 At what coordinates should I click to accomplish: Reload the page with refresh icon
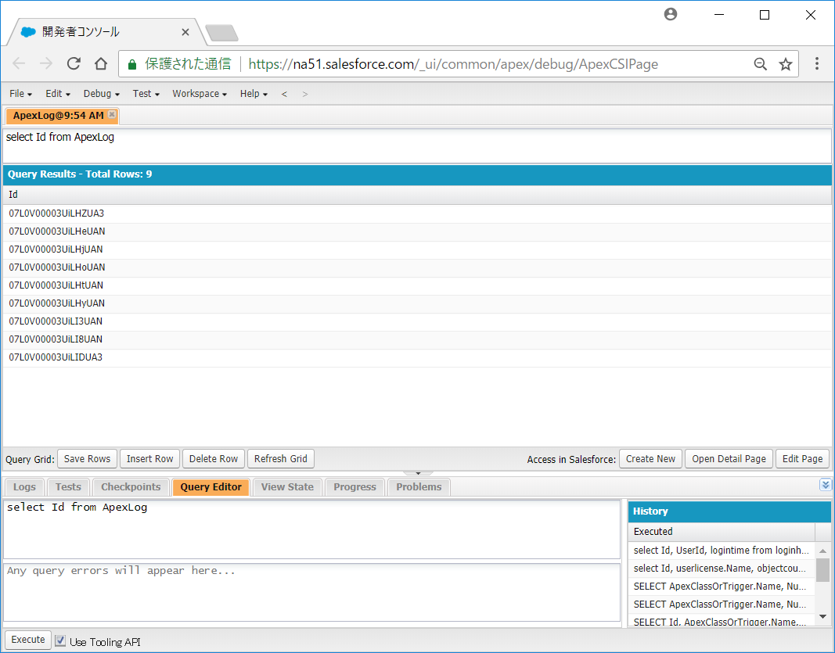74,64
